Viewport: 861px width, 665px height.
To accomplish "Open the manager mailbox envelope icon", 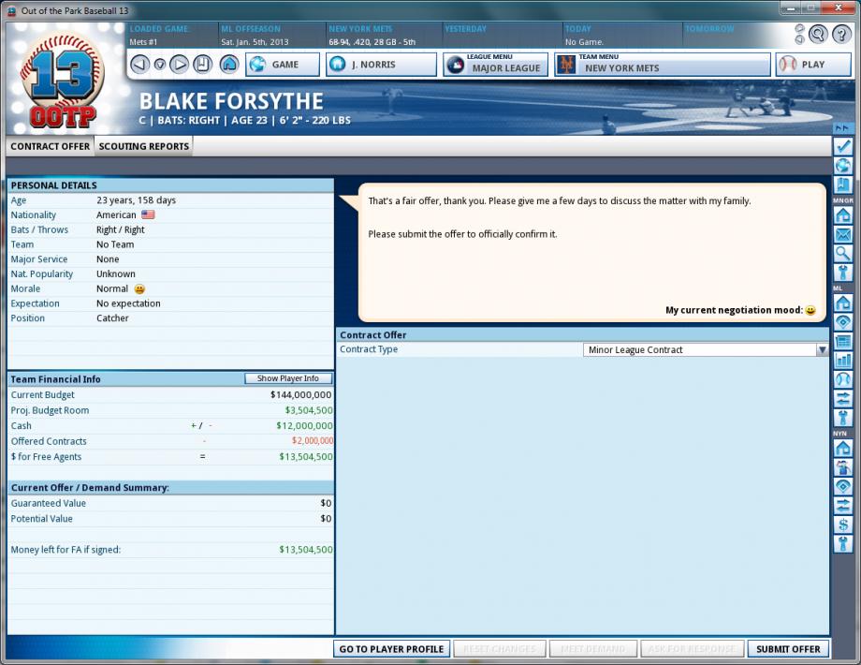I will coord(843,234).
